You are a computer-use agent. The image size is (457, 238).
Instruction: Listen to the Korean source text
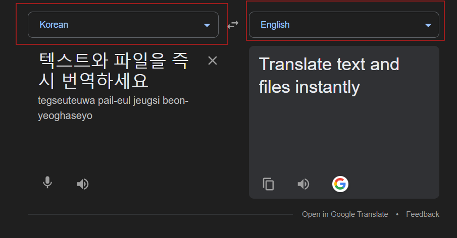[82, 184]
